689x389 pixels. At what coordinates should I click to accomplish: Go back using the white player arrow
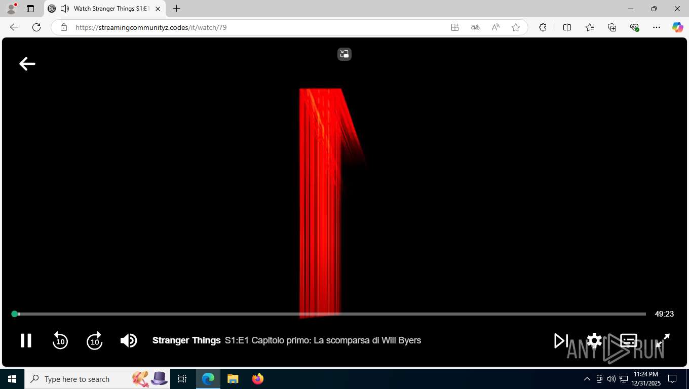click(x=27, y=63)
